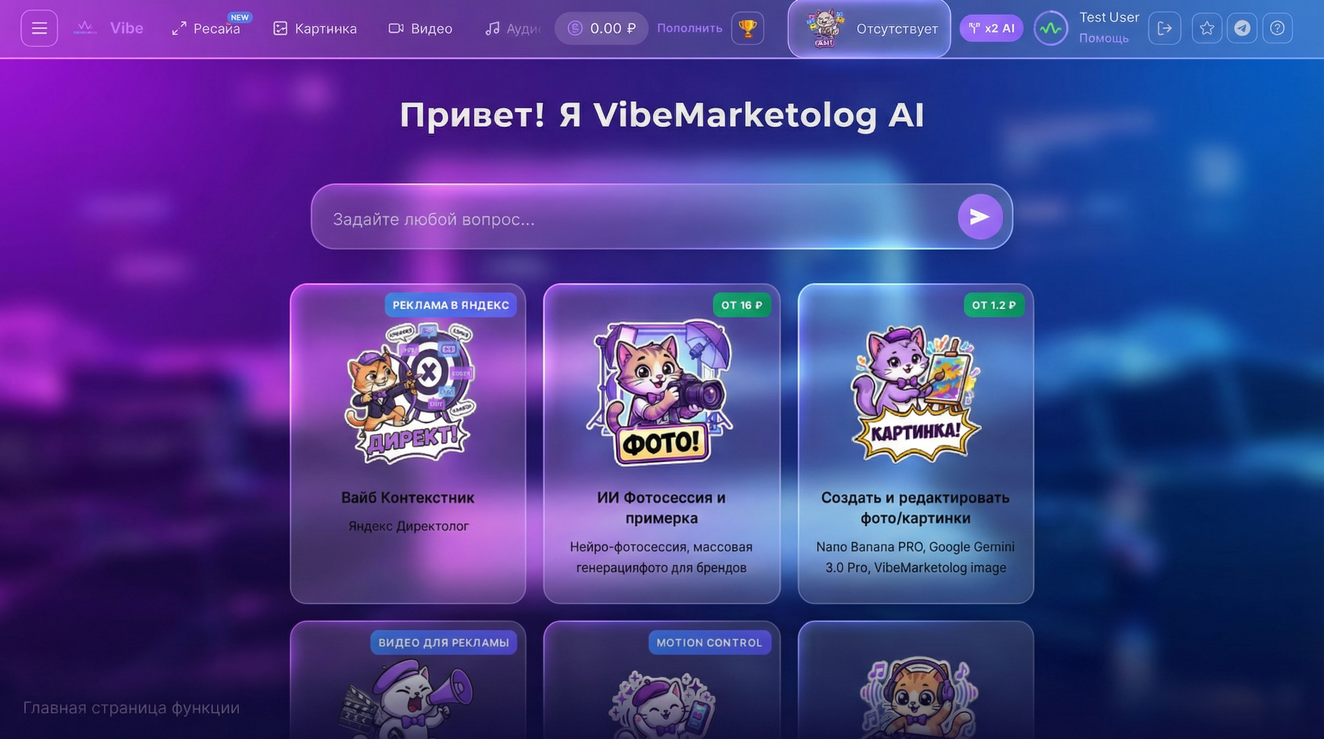
Task: Go to the Видео section
Action: click(420, 28)
